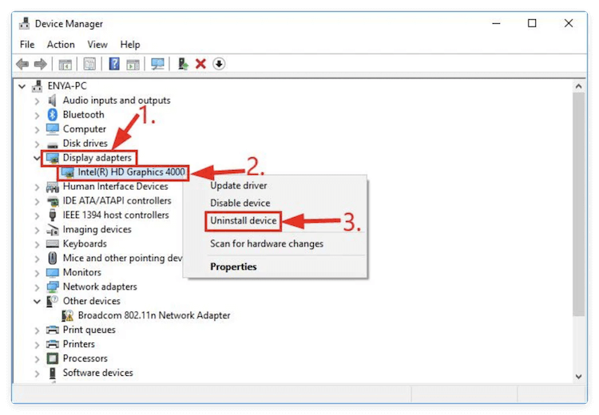This screenshot has width=599, height=415.
Task: Click the Keyboards category icon
Action: [x=53, y=243]
